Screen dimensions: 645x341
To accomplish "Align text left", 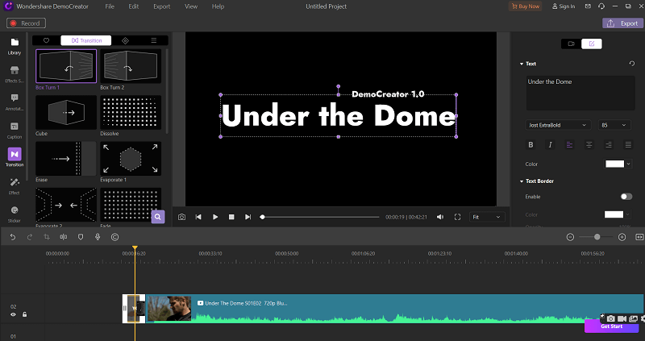I will (570, 145).
